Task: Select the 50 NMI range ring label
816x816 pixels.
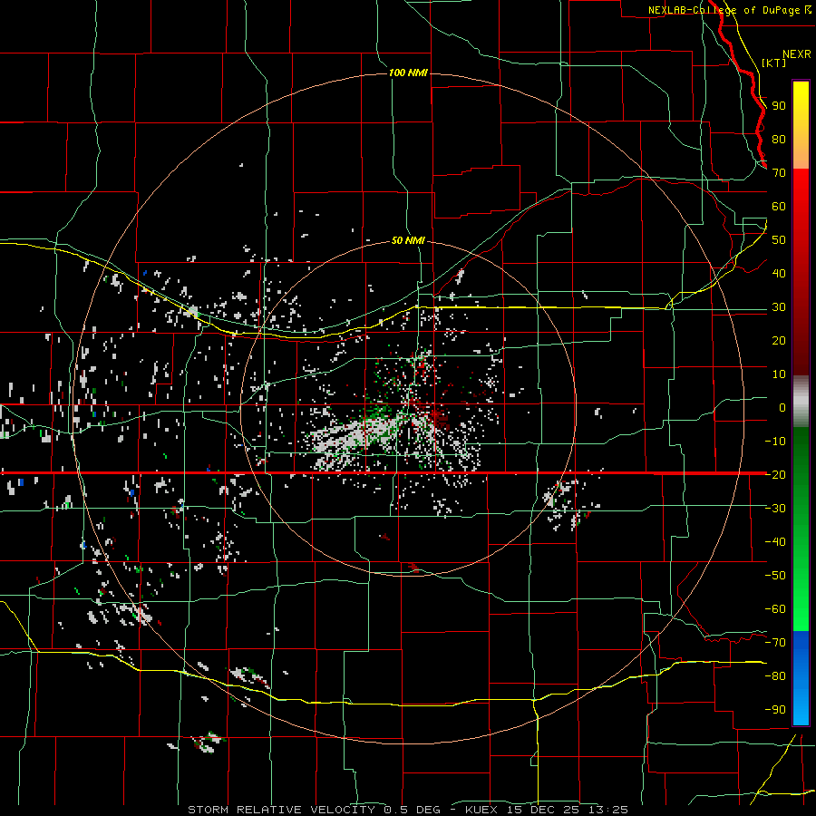Action: click(408, 240)
